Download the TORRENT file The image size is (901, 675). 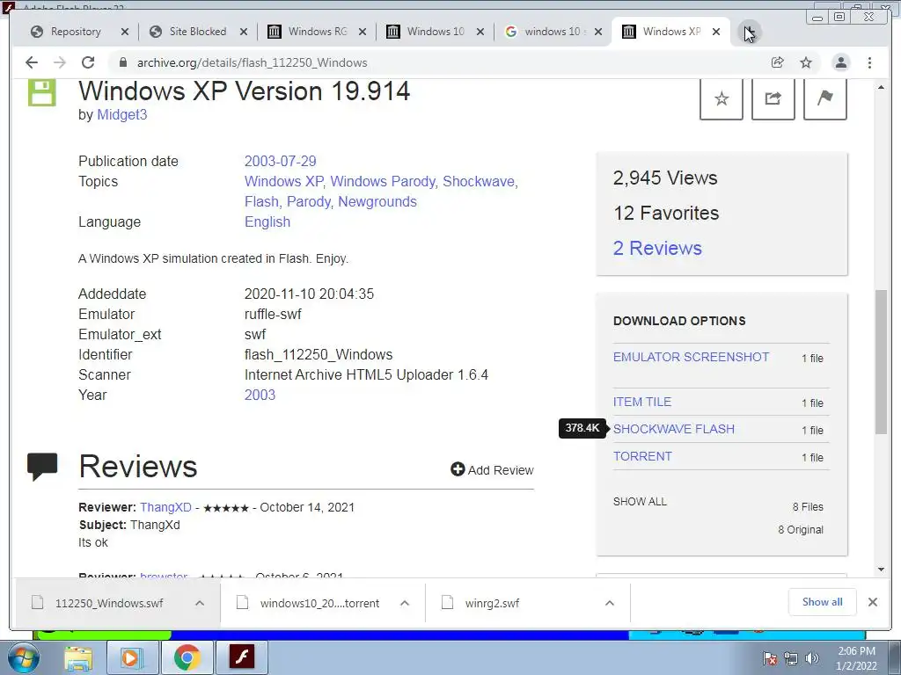pos(642,456)
